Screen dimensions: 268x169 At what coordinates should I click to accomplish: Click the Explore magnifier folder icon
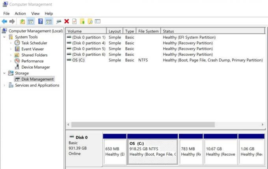(90, 22)
